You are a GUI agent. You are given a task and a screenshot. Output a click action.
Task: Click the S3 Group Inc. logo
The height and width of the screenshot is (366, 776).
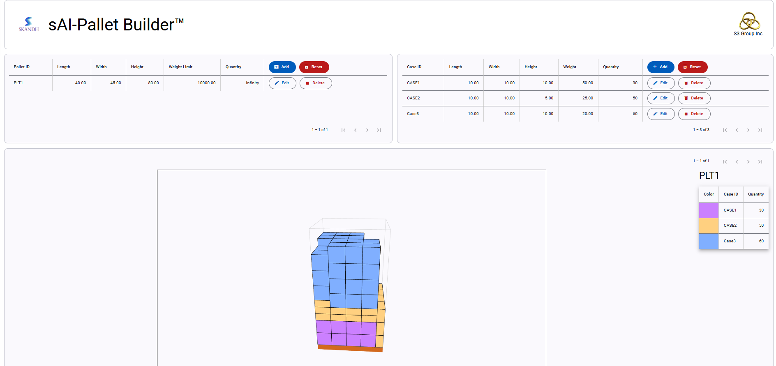(749, 24)
